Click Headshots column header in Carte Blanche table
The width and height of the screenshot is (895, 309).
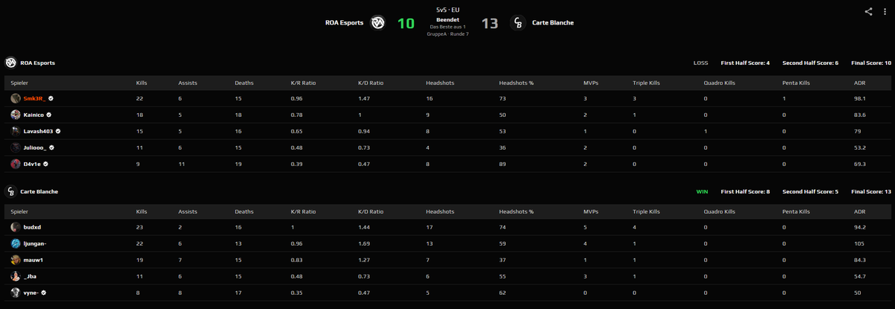(439, 211)
